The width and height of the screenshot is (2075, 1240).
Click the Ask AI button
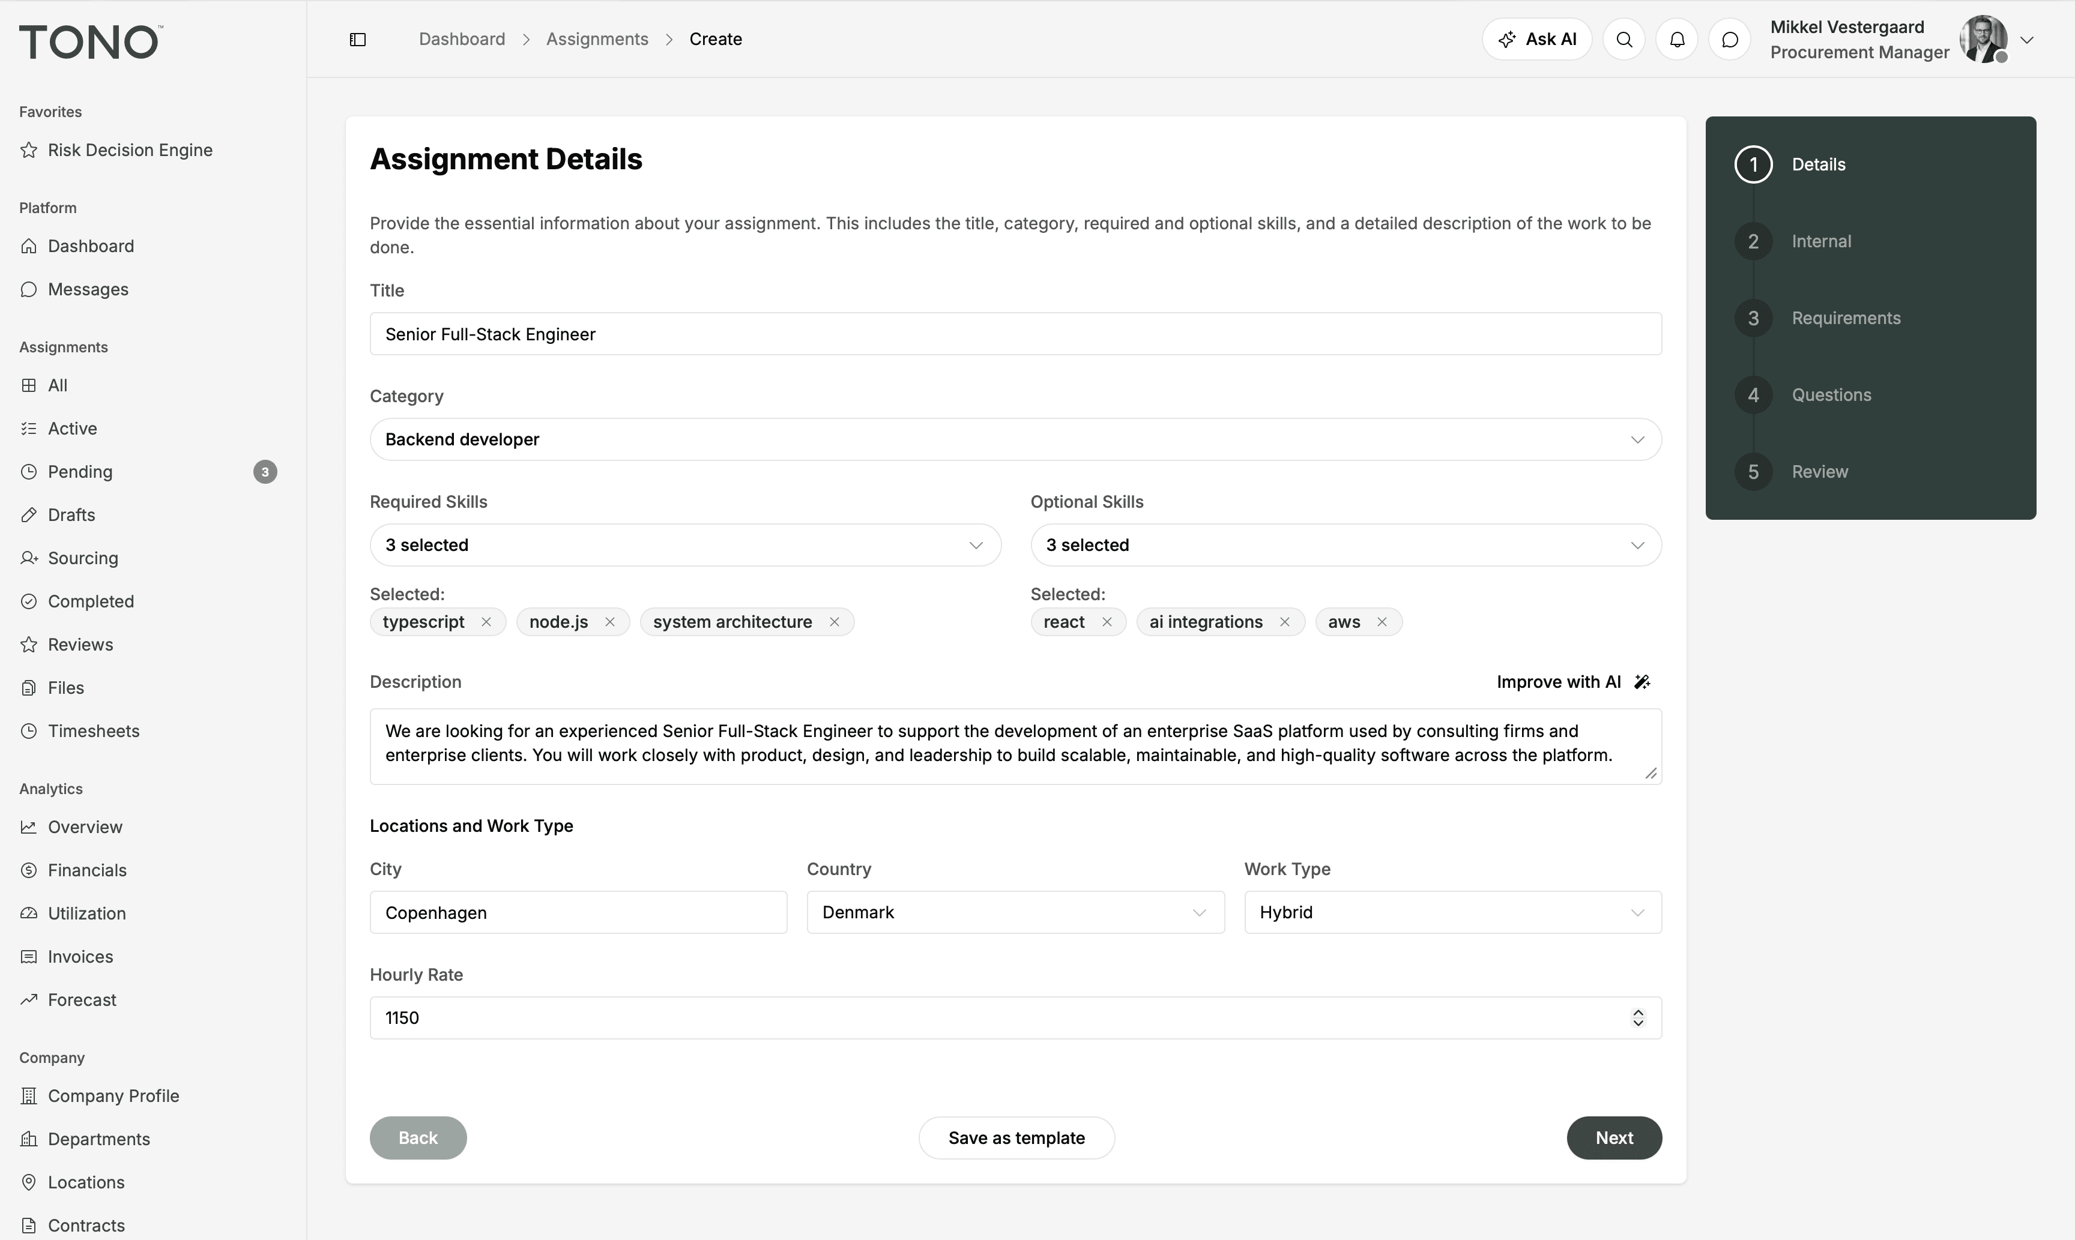tap(1537, 39)
